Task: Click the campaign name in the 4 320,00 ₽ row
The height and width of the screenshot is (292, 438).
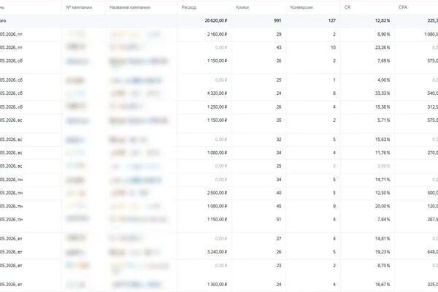Action: (136, 93)
